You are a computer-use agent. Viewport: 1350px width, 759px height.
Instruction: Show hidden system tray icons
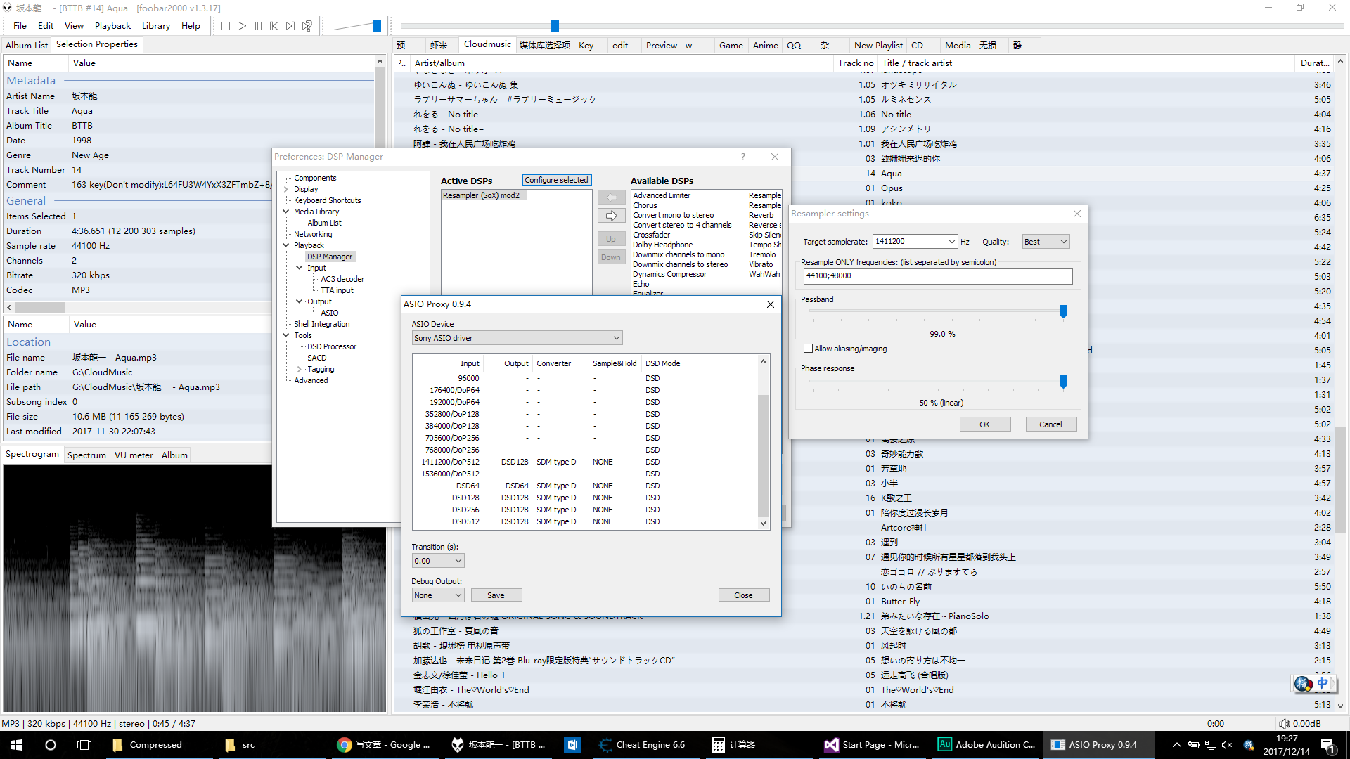click(x=1176, y=745)
